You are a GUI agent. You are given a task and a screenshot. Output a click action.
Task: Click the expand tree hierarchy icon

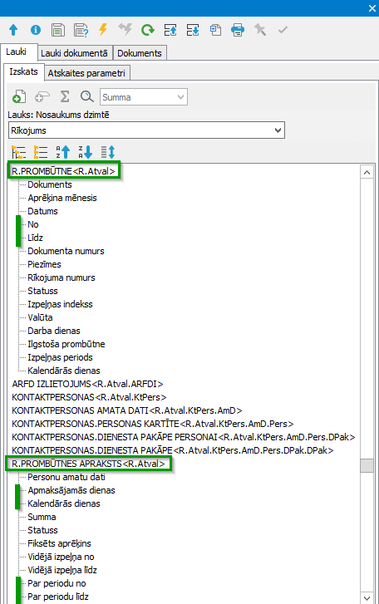[18, 152]
